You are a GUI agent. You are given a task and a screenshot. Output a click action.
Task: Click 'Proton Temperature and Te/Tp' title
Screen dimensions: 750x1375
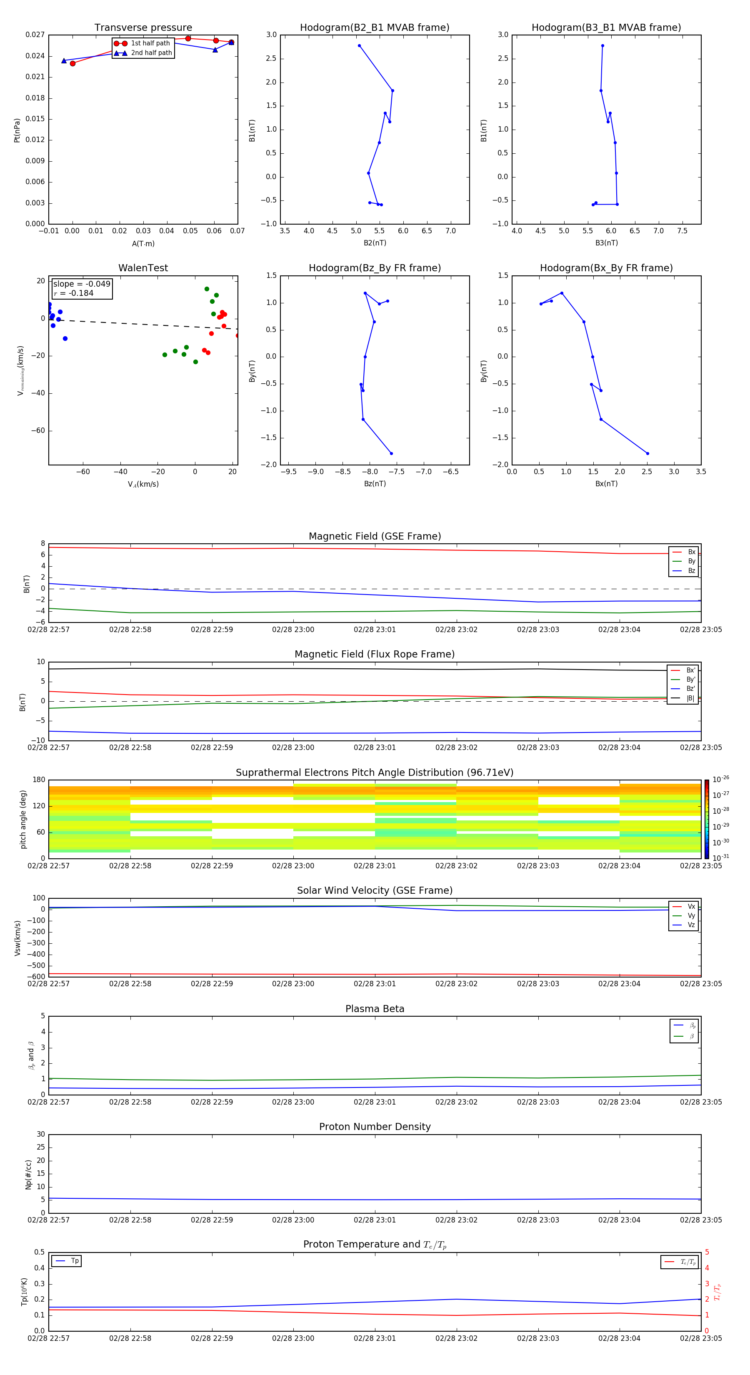pos(375,1244)
